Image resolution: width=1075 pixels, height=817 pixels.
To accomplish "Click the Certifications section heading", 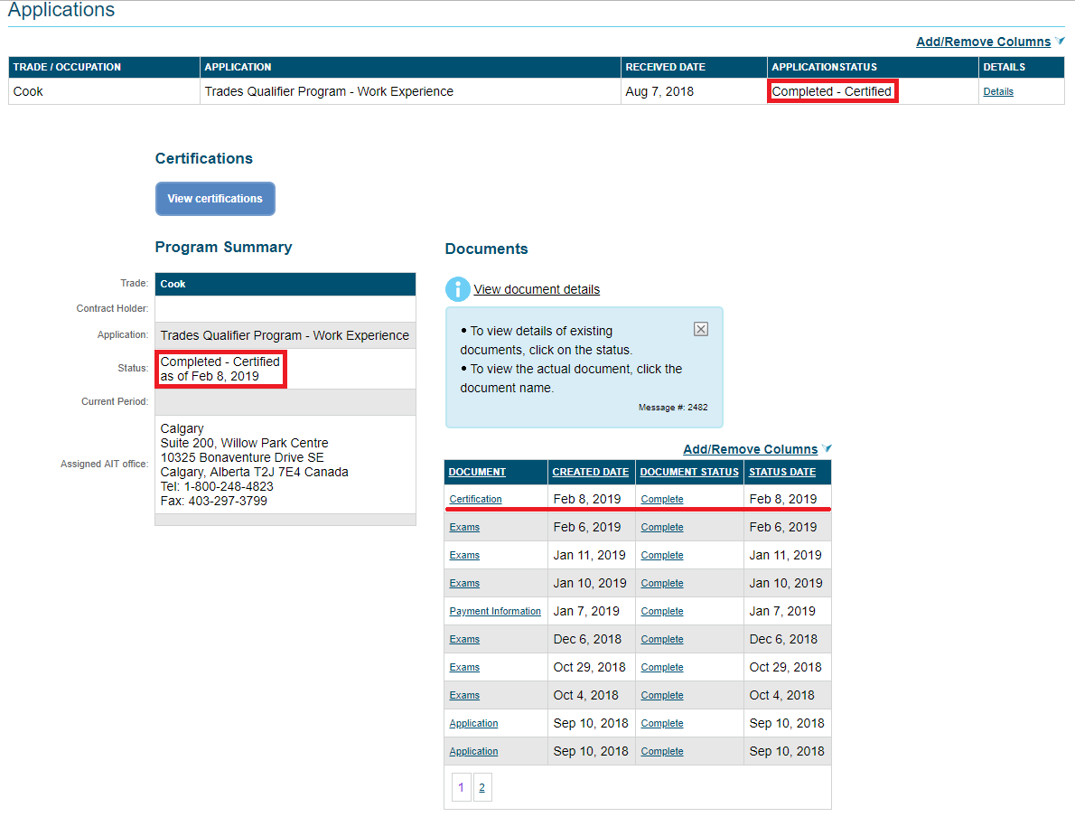I will [203, 158].
